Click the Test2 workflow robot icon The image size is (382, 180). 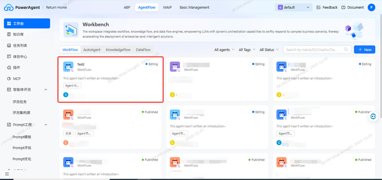[68, 67]
